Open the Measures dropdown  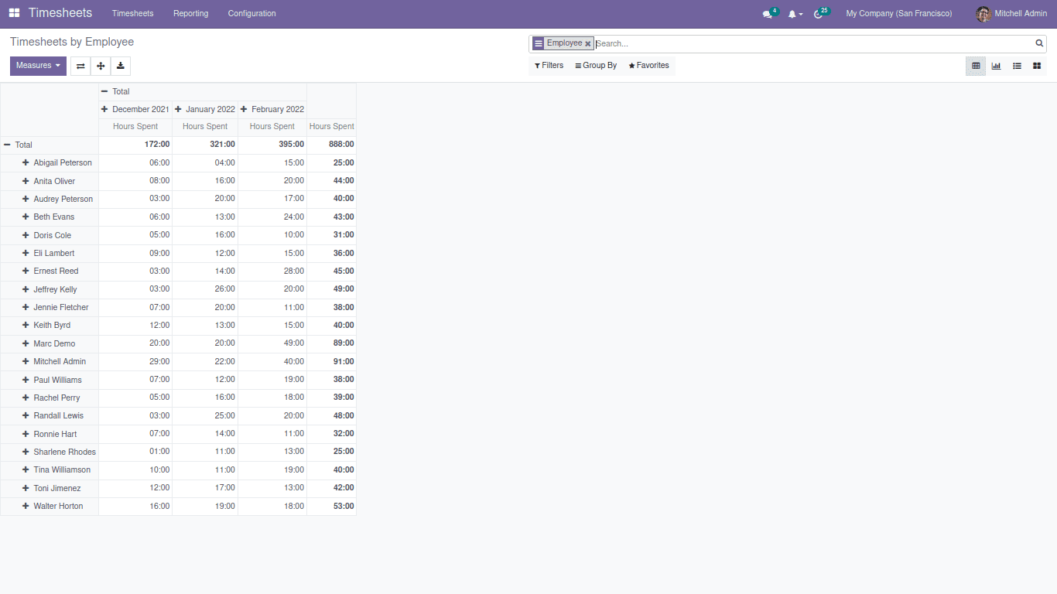(x=38, y=66)
